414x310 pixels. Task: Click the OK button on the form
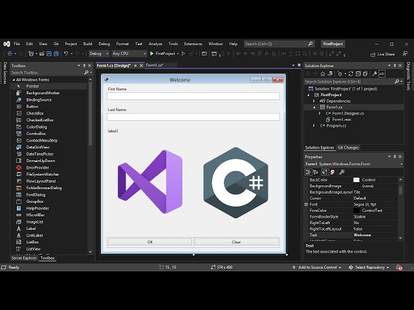coord(150,242)
